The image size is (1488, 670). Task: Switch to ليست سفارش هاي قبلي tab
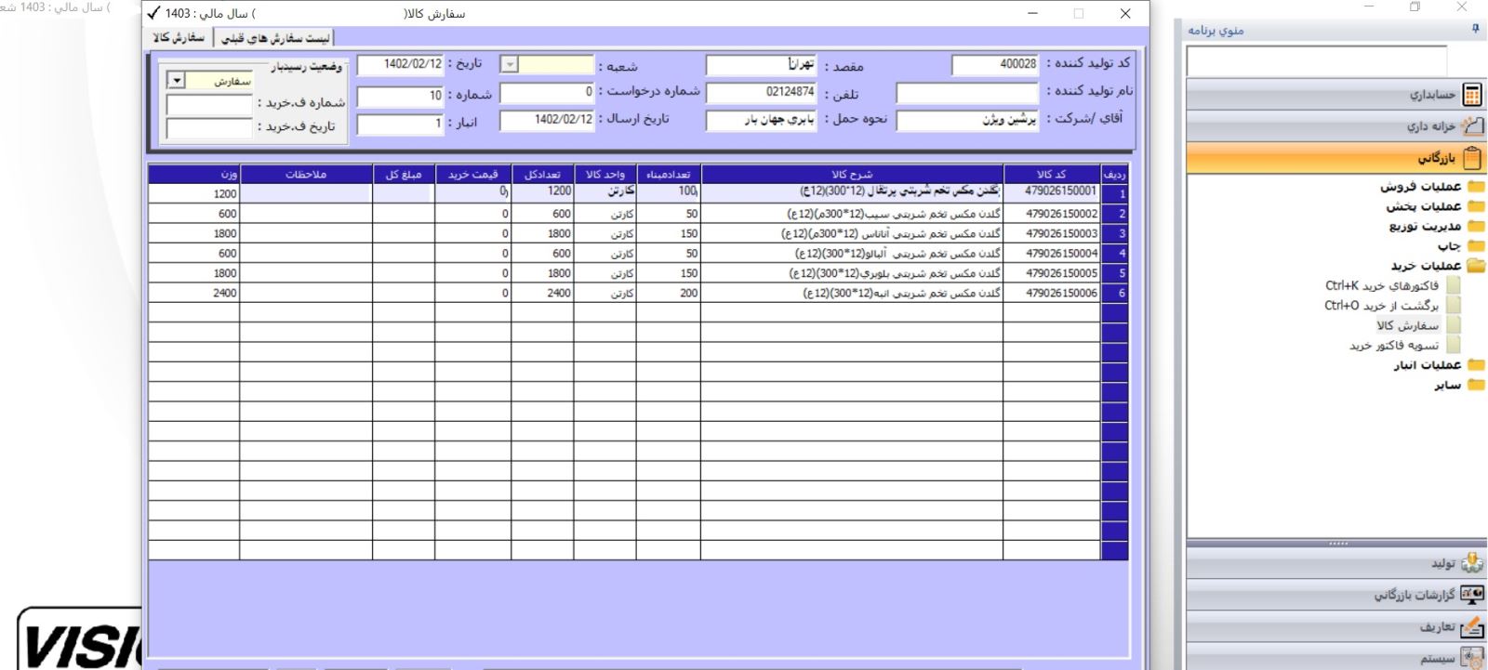click(275, 38)
